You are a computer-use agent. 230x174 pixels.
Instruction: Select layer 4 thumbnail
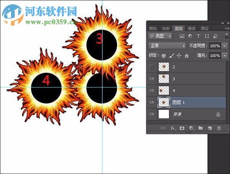click(164, 90)
